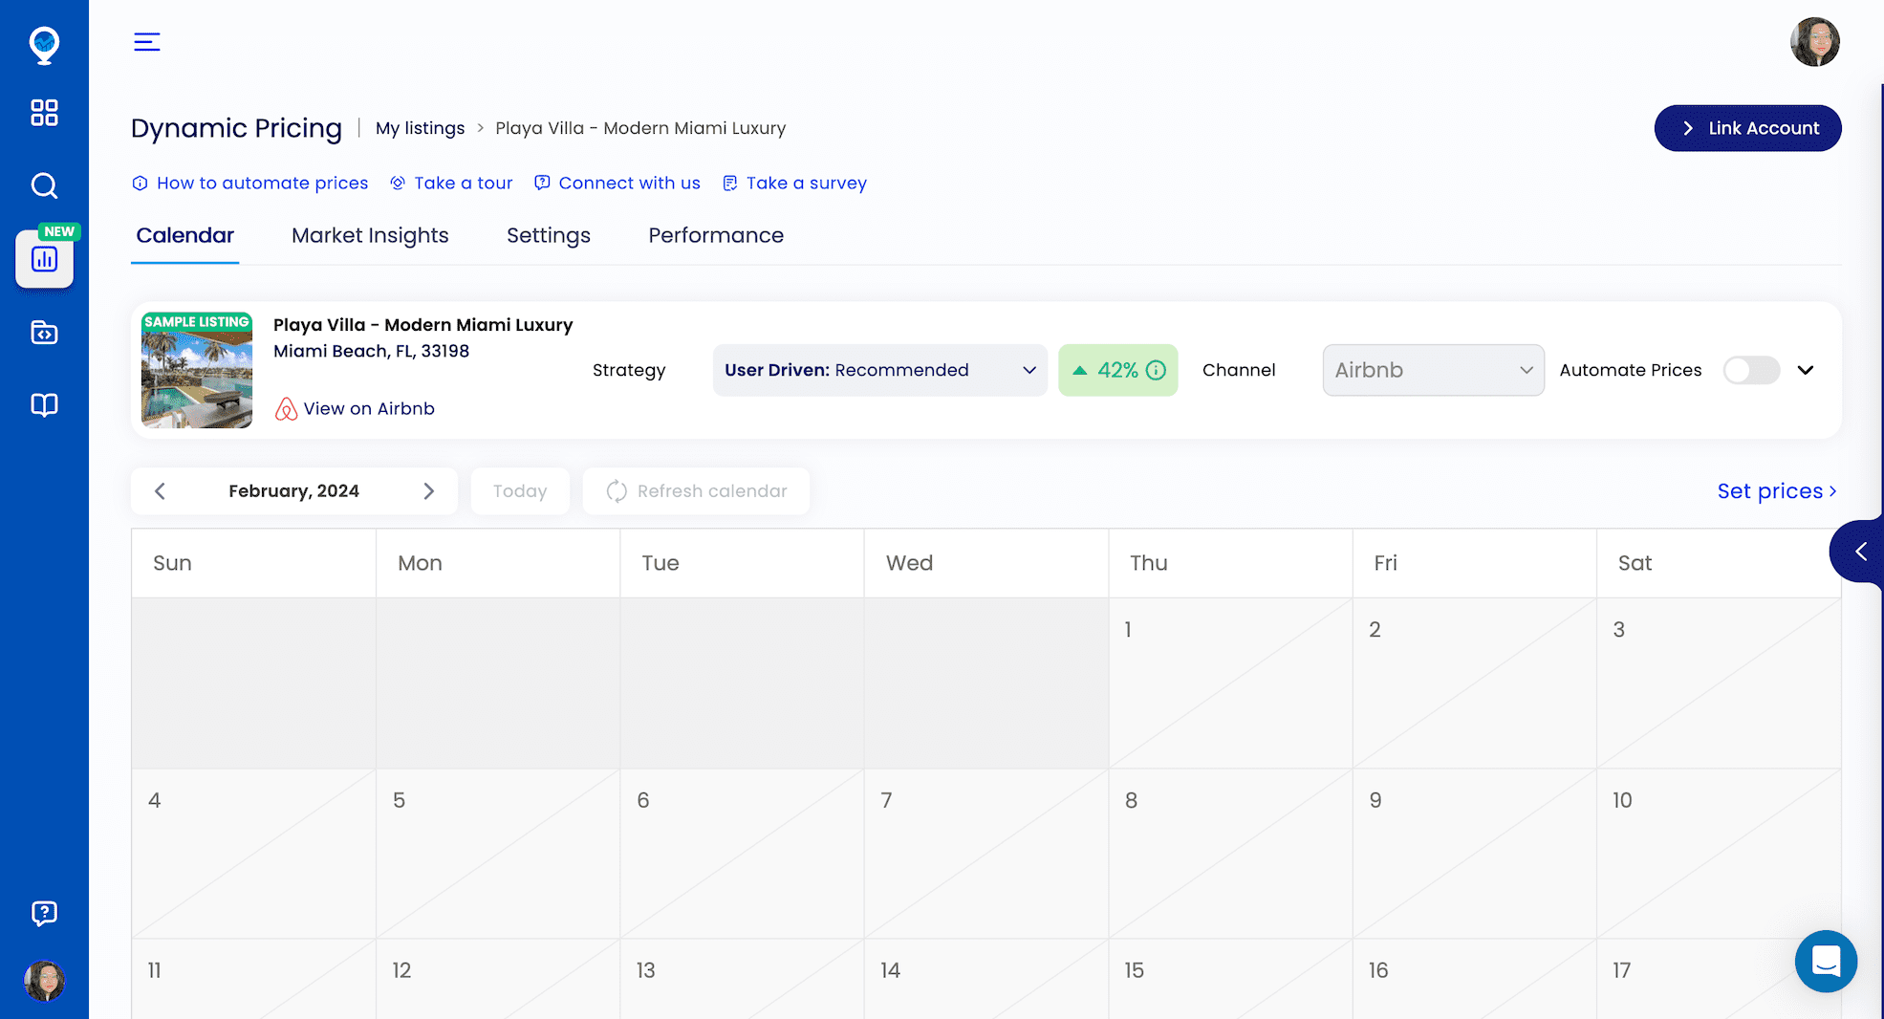Click the Link Account button
This screenshot has height=1019, width=1884.
tap(1747, 128)
